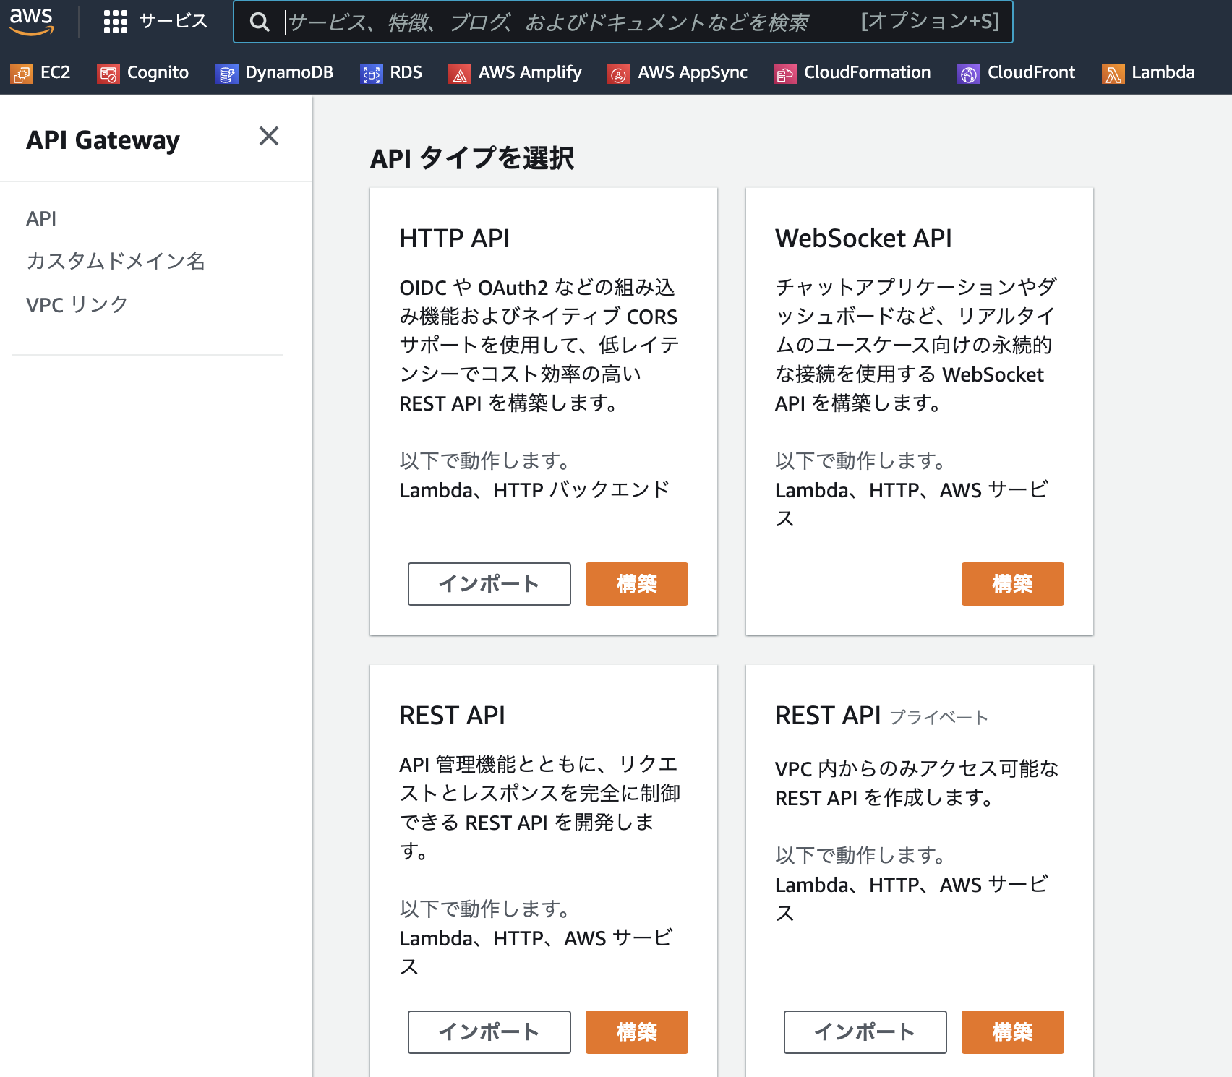
Task: Open the Cognito service shortcut
Action: click(x=143, y=72)
